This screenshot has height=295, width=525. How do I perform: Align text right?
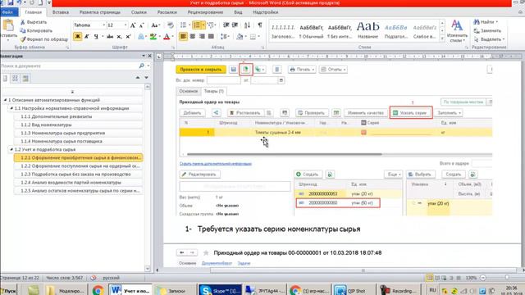point(202,36)
